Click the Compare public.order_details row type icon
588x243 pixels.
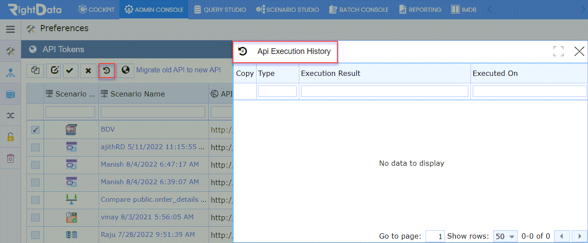pos(71,200)
